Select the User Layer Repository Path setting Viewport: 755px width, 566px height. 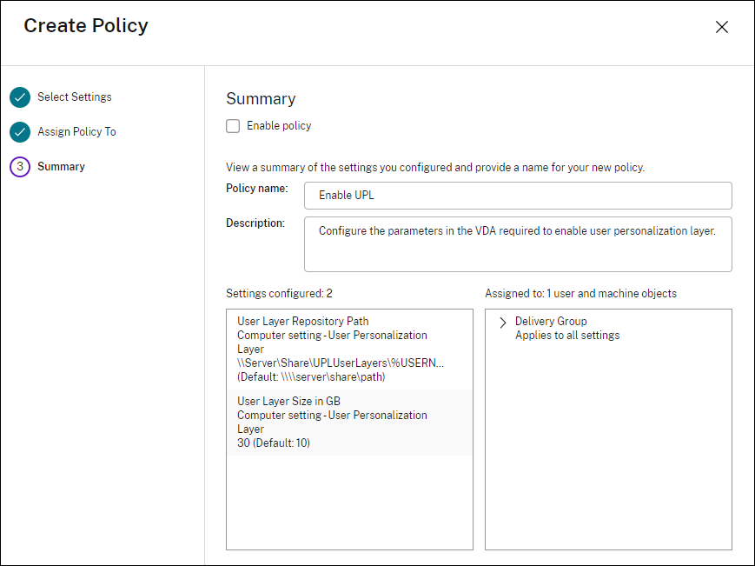pyautogui.click(x=348, y=350)
